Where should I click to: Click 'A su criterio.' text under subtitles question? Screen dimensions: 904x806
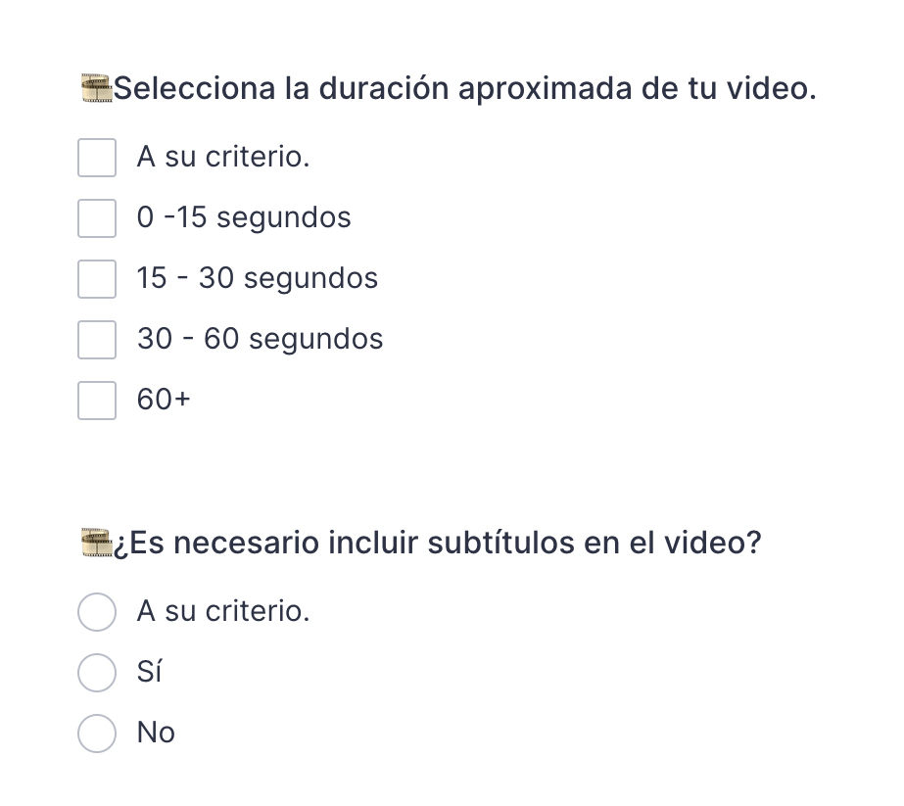(223, 611)
